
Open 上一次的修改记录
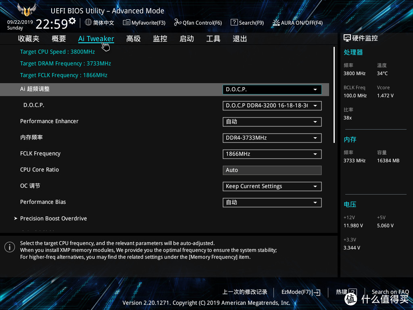tap(245, 292)
